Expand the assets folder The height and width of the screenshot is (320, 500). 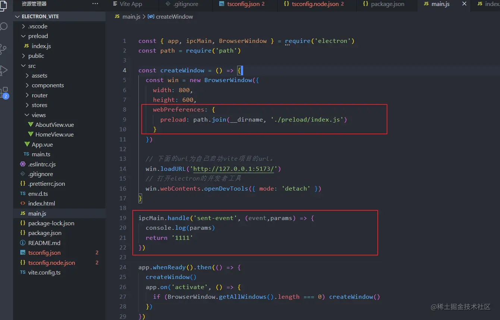(59, 76)
